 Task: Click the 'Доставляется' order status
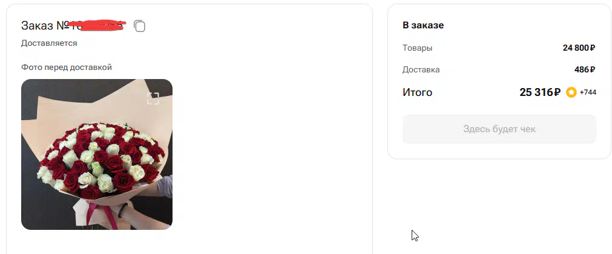click(49, 43)
